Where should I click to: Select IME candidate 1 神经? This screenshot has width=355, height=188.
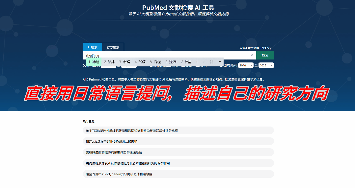[x=94, y=62]
